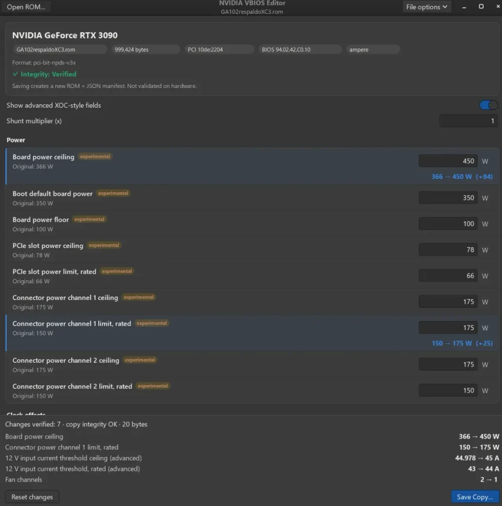Click experimental badge beside Boot default board power
Image resolution: width=502 pixels, height=506 pixels.
(113, 193)
